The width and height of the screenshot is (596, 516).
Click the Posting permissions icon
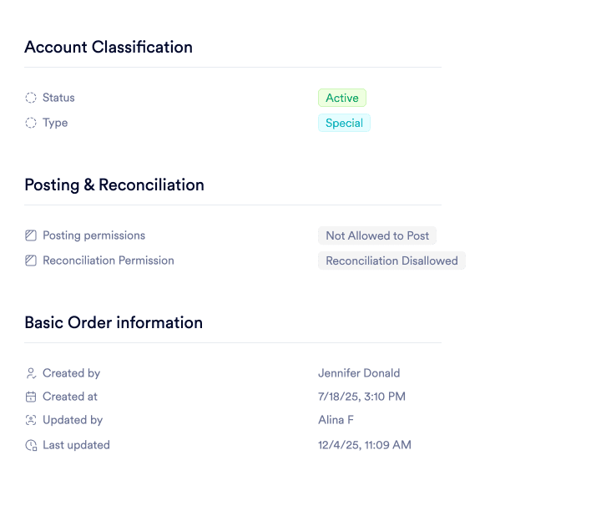click(31, 235)
